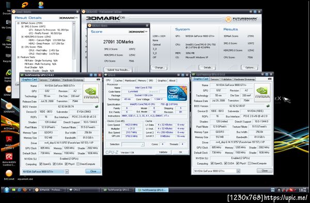Collapse the HDR/SM3.0 Score tree node

click(x=22, y=37)
